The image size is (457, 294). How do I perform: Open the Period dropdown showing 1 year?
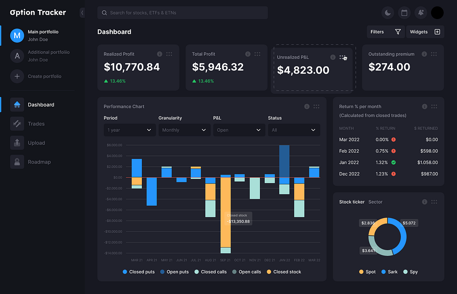tap(129, 130)
